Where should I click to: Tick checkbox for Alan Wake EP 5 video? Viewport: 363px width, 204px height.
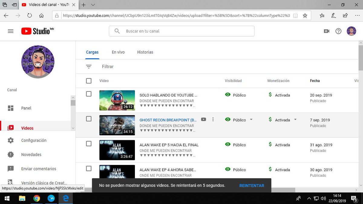(x=89, y=144)
